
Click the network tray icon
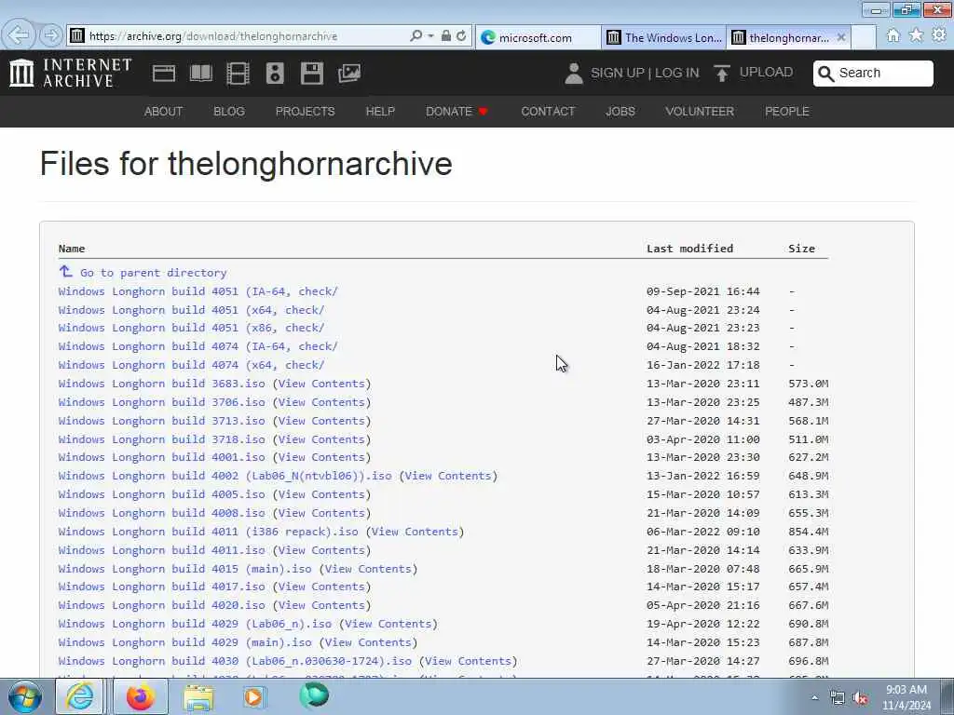[838, 698]
